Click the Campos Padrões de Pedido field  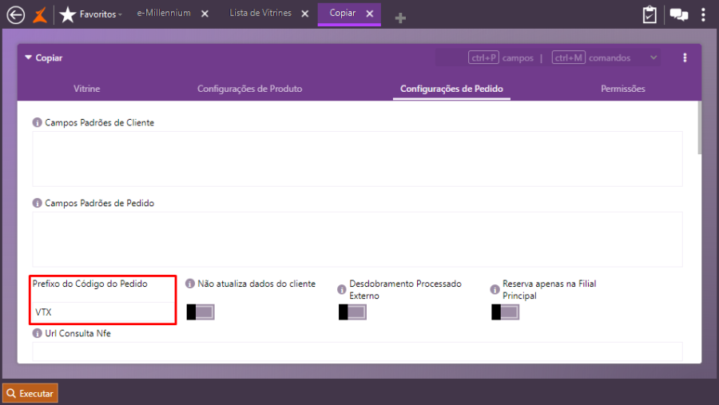[357, 239]
